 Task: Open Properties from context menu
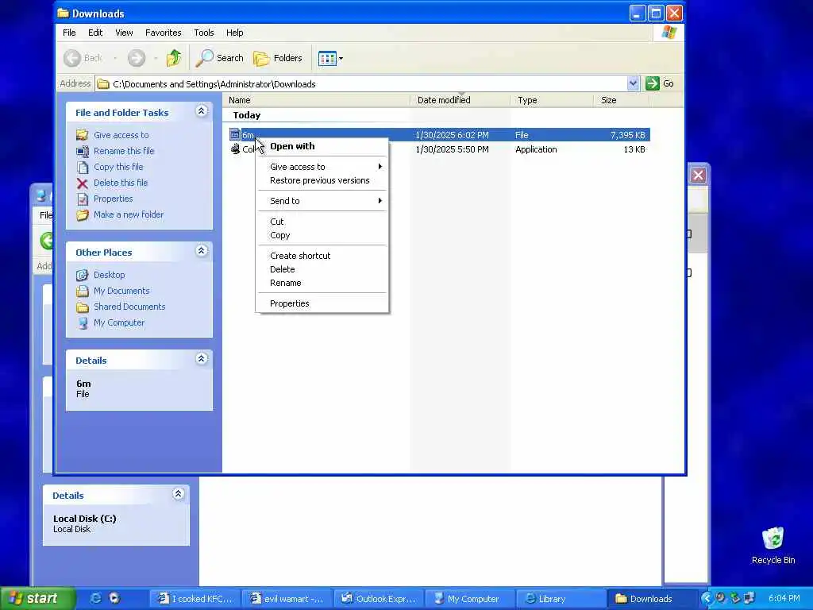322,303
